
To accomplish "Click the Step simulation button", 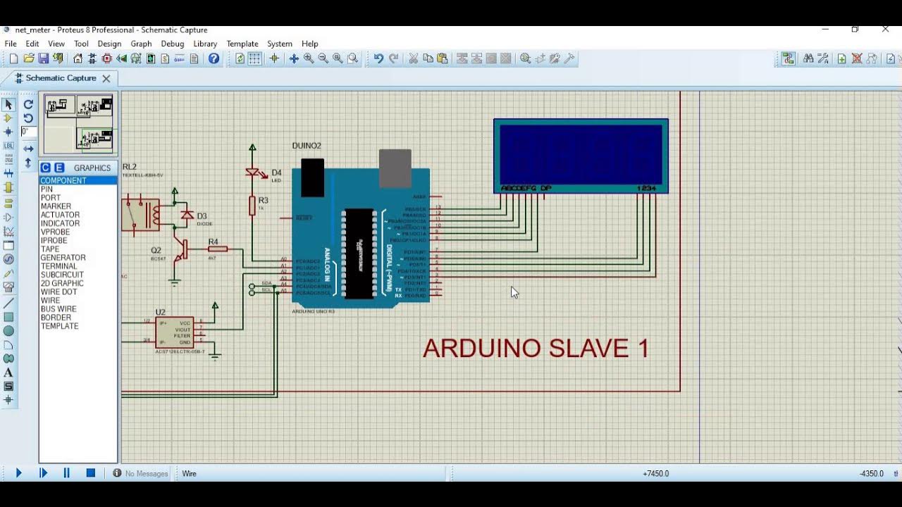I will pyautogui.click(x=43, y=473).
